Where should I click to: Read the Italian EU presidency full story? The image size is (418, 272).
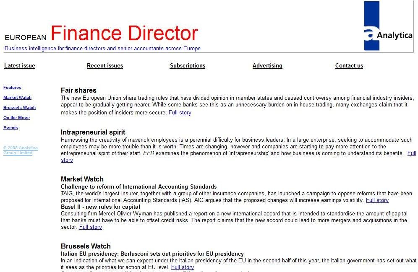tap(182, 267)
